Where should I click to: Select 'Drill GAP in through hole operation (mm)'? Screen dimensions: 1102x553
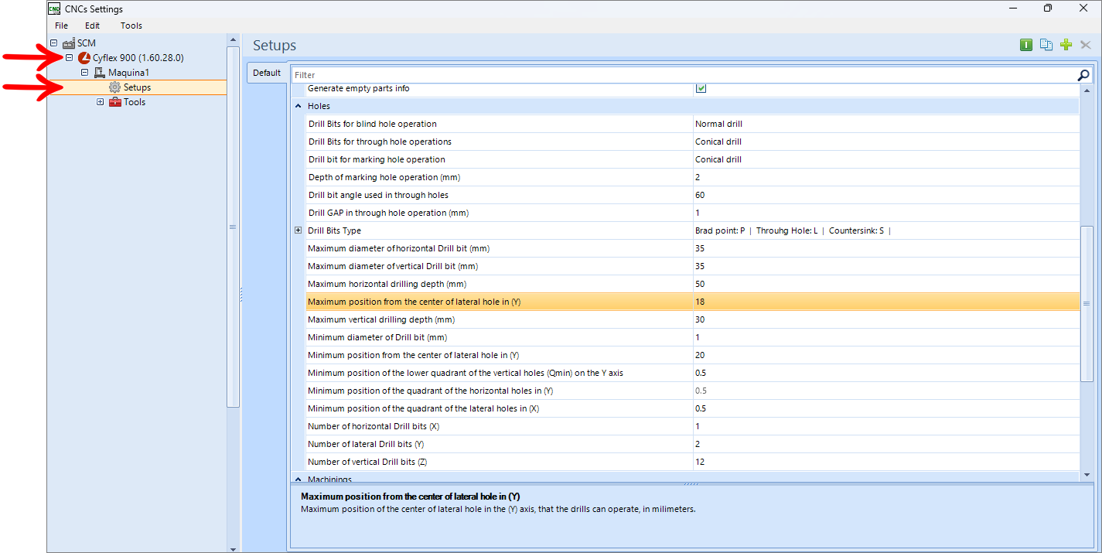point(388,213)
